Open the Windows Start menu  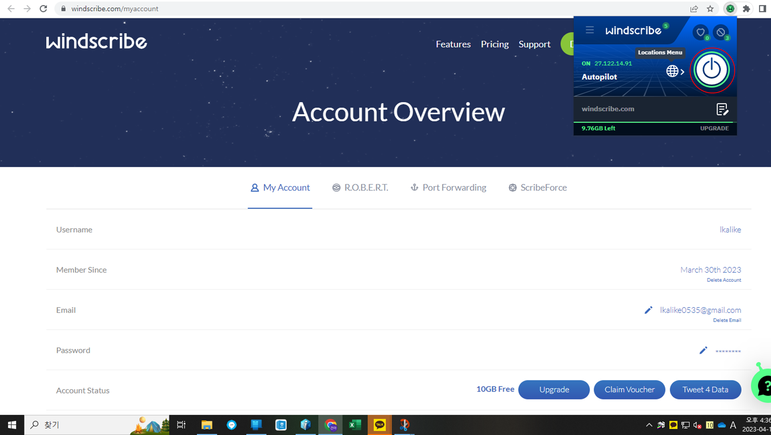pos(12,425)
